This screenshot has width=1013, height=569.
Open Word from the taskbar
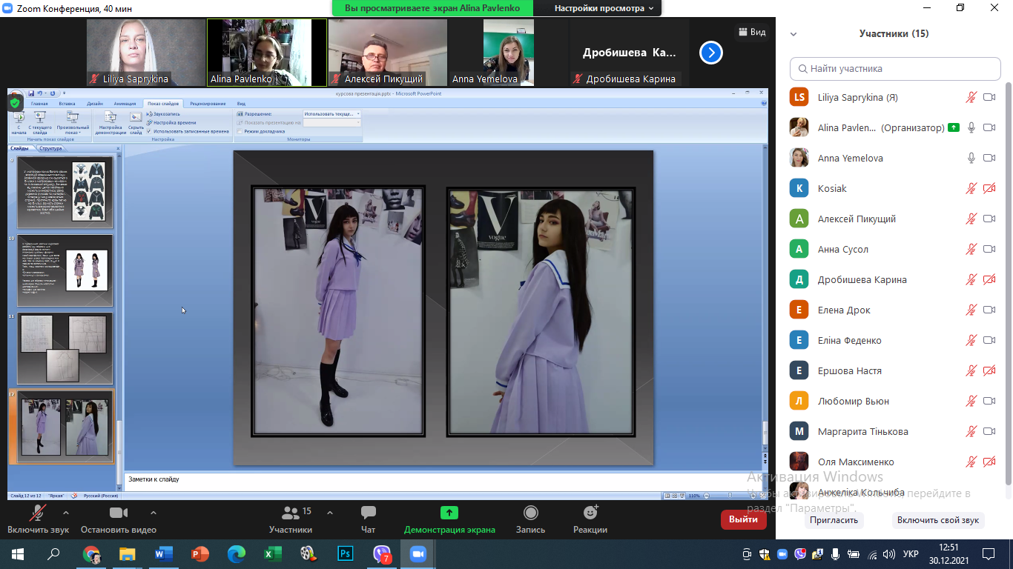pos(164,553)
